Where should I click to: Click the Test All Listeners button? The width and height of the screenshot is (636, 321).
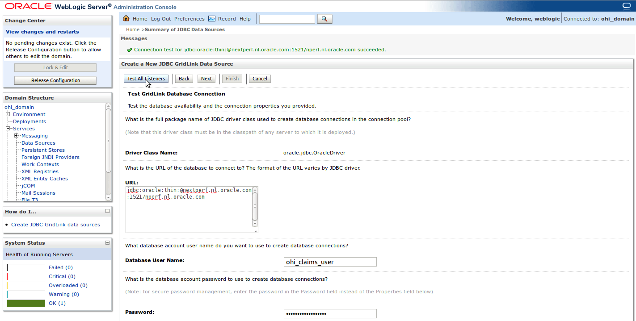click(146, 79)
